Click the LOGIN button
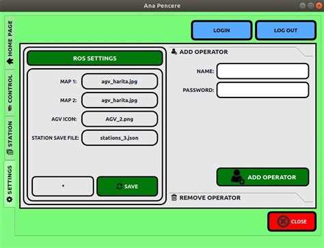This screenshot has width=324, height=248. pyautogui.click(x=221, y=30)
